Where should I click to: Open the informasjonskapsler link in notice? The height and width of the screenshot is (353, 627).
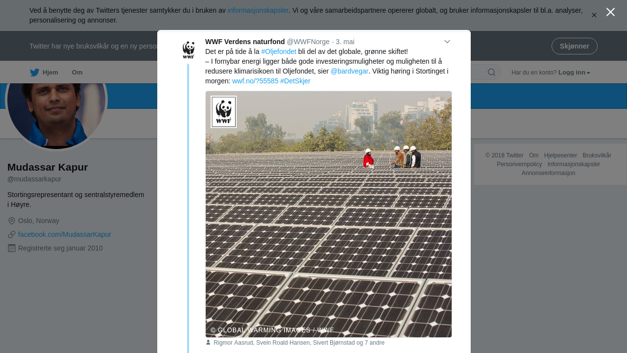tap(258, 10)
